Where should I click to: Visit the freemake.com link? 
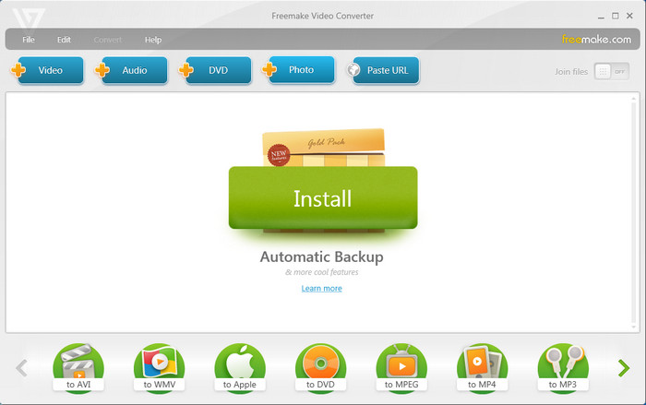point(596,39)
